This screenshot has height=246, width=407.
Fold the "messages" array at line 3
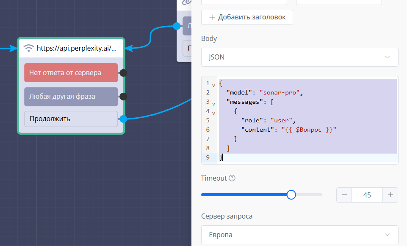(x=213, y=103)
